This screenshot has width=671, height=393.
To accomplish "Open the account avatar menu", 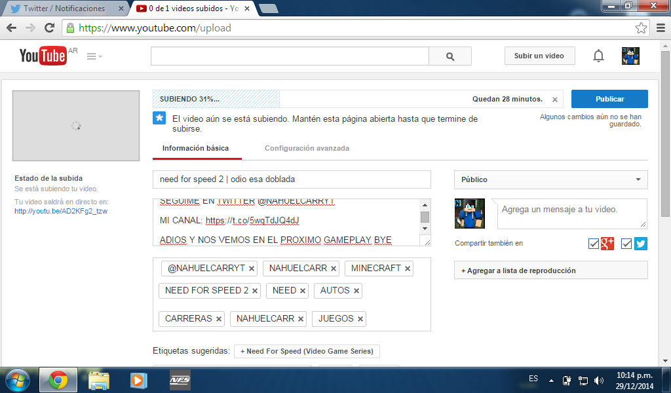I will tap(630, 56).
